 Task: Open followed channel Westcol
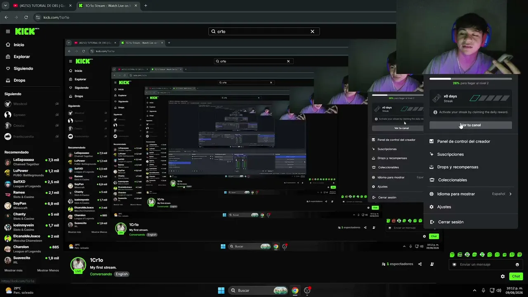[31, 104]
